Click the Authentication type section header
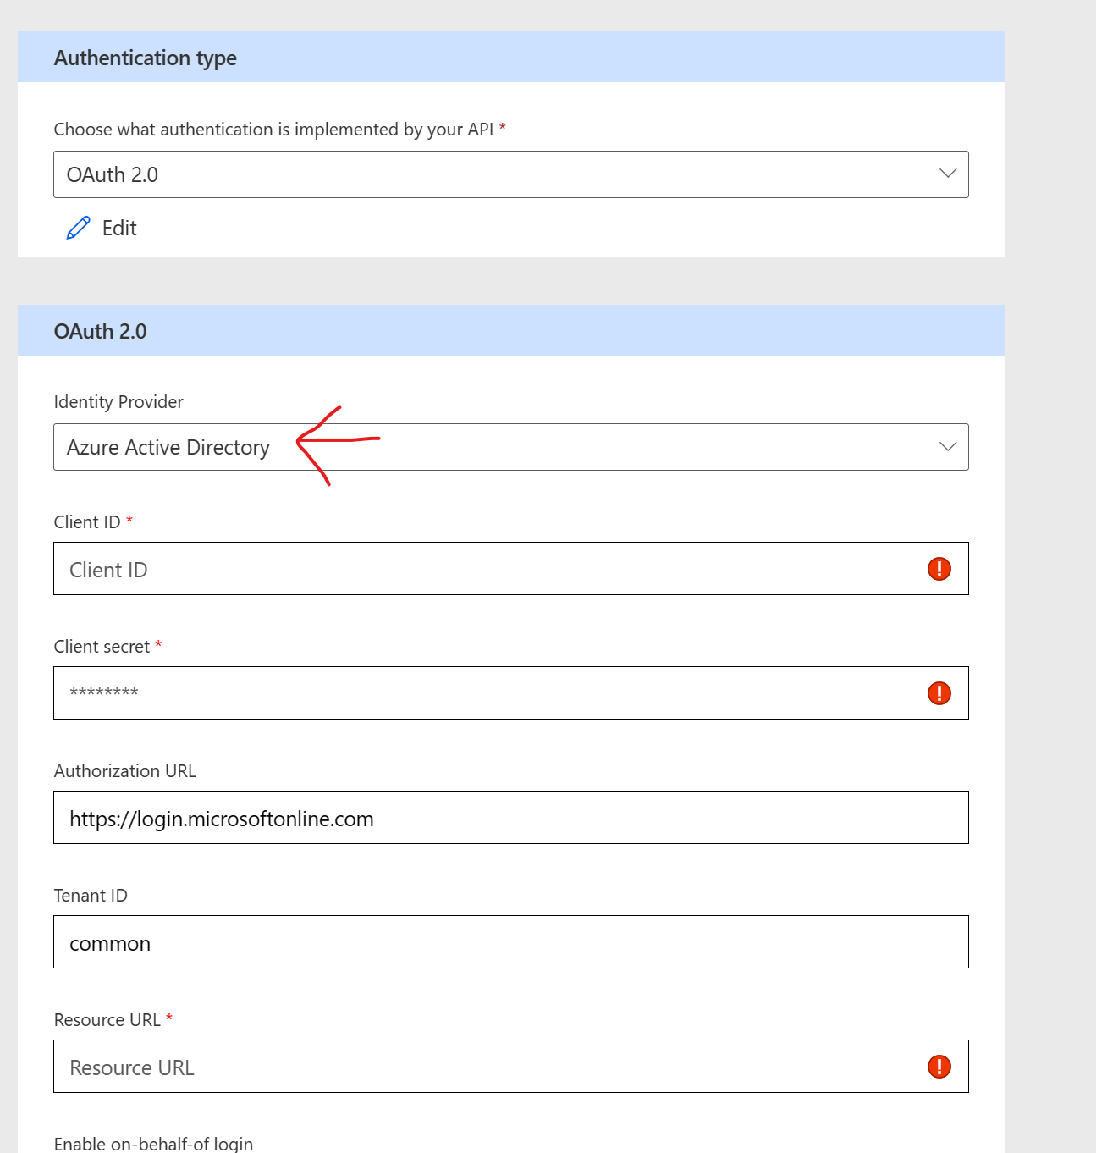 (x=145, y=58)
